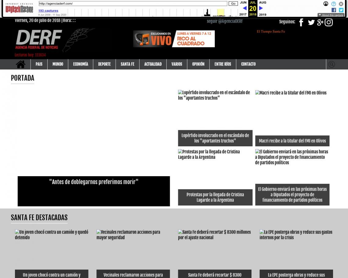Open the Protestas por Cristina Lagarde caption box

(x=215, y=197)
